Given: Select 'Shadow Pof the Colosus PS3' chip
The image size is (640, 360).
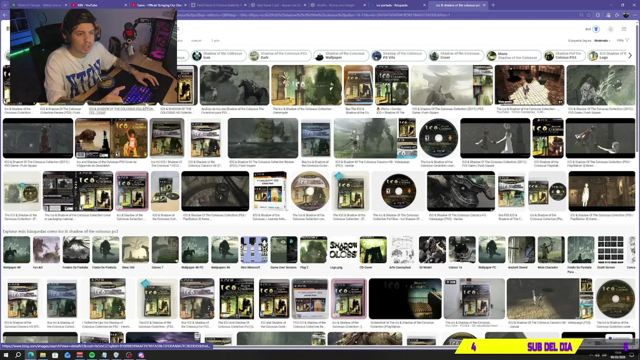Looking at the screenshot, I should coord(563,55).
